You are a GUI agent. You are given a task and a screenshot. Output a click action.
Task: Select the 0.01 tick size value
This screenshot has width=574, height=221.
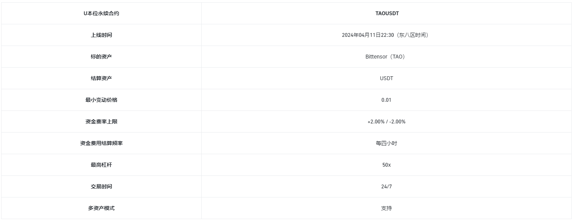[x=386, y=100]
